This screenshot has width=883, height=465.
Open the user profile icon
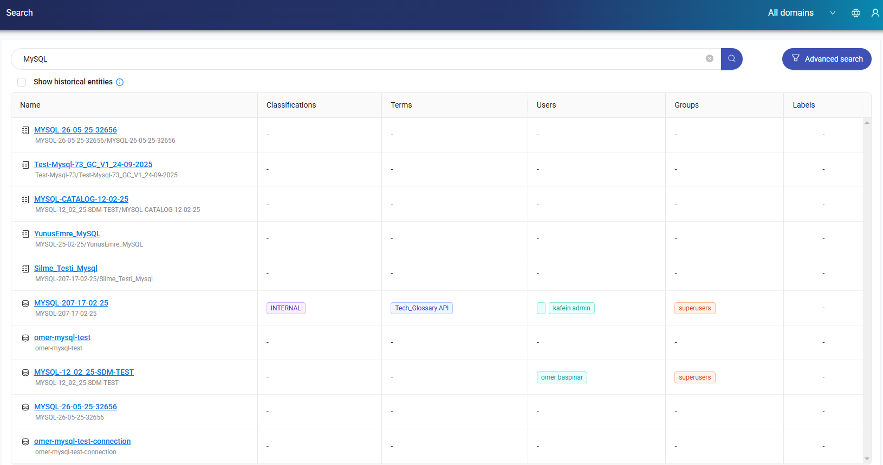coord(875,13)
